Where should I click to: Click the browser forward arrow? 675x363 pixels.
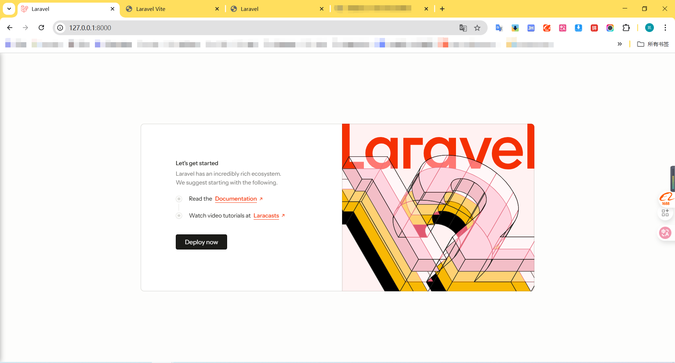coord(25,28)
